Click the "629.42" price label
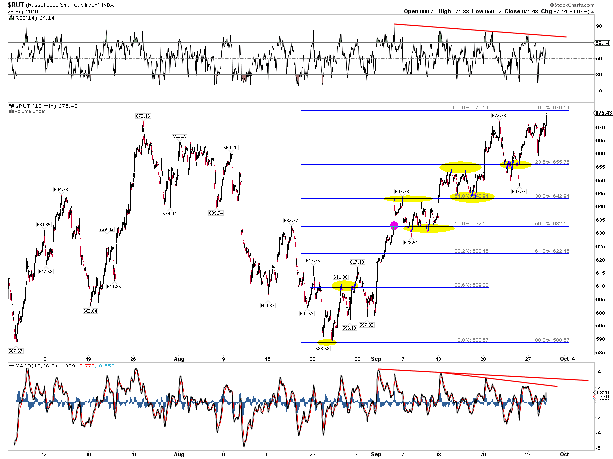The width and height of the screenshot is (613, 459). click(106, 229)
